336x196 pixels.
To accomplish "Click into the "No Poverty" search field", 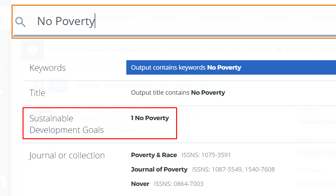I will [x=157, y=22].
